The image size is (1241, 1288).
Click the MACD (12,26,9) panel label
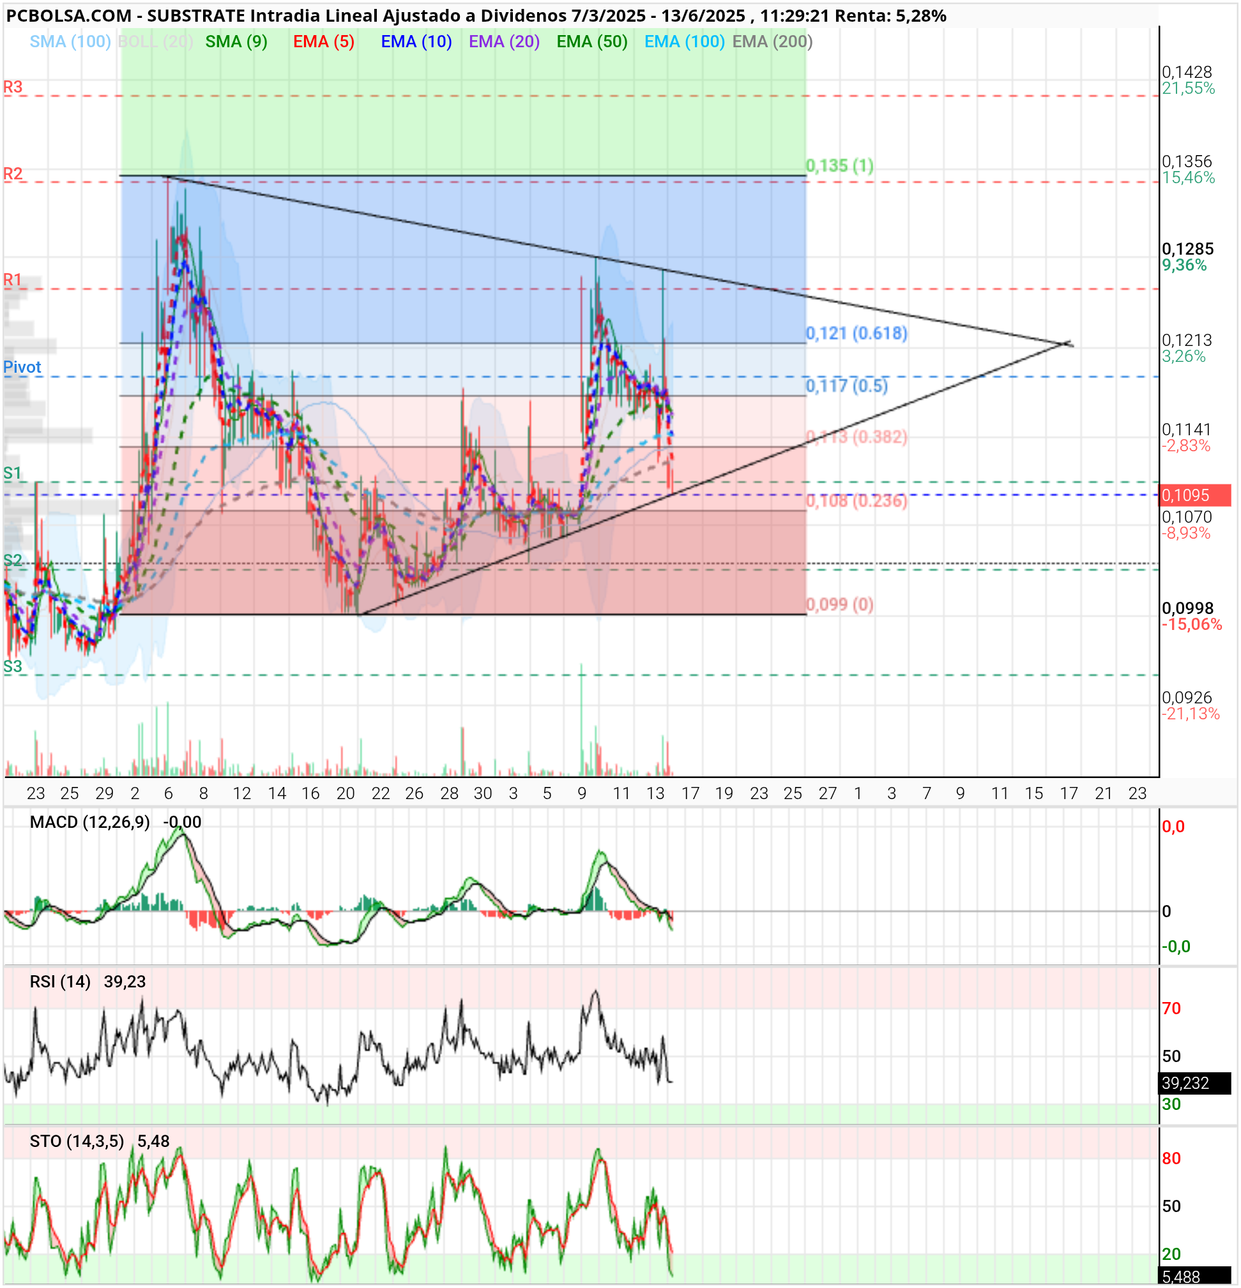pyautogui.click(x=89, y=822)
